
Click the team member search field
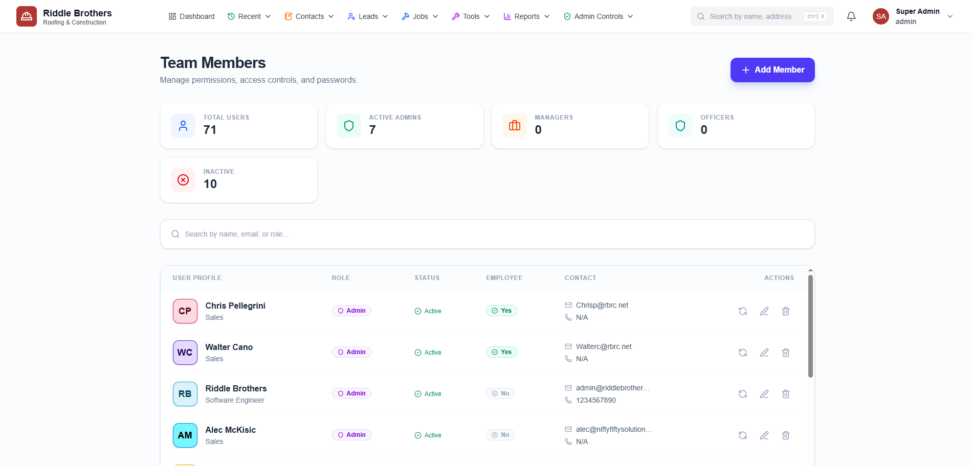(487, 234)
